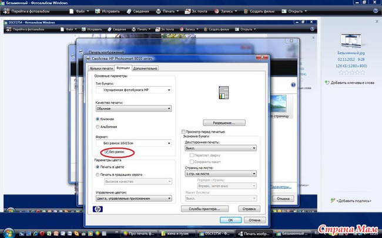382x238 pixels.
Task: Click the Безымянный.jpg thumbnail in info pane
Action: [x=351, y=40]
